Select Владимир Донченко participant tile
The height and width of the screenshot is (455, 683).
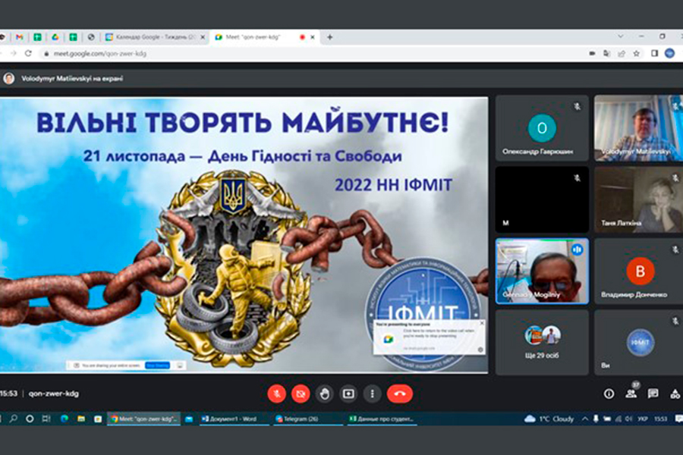638,271
